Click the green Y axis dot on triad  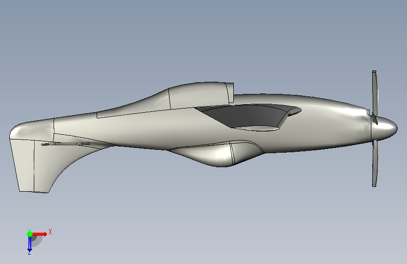point(30,234)
